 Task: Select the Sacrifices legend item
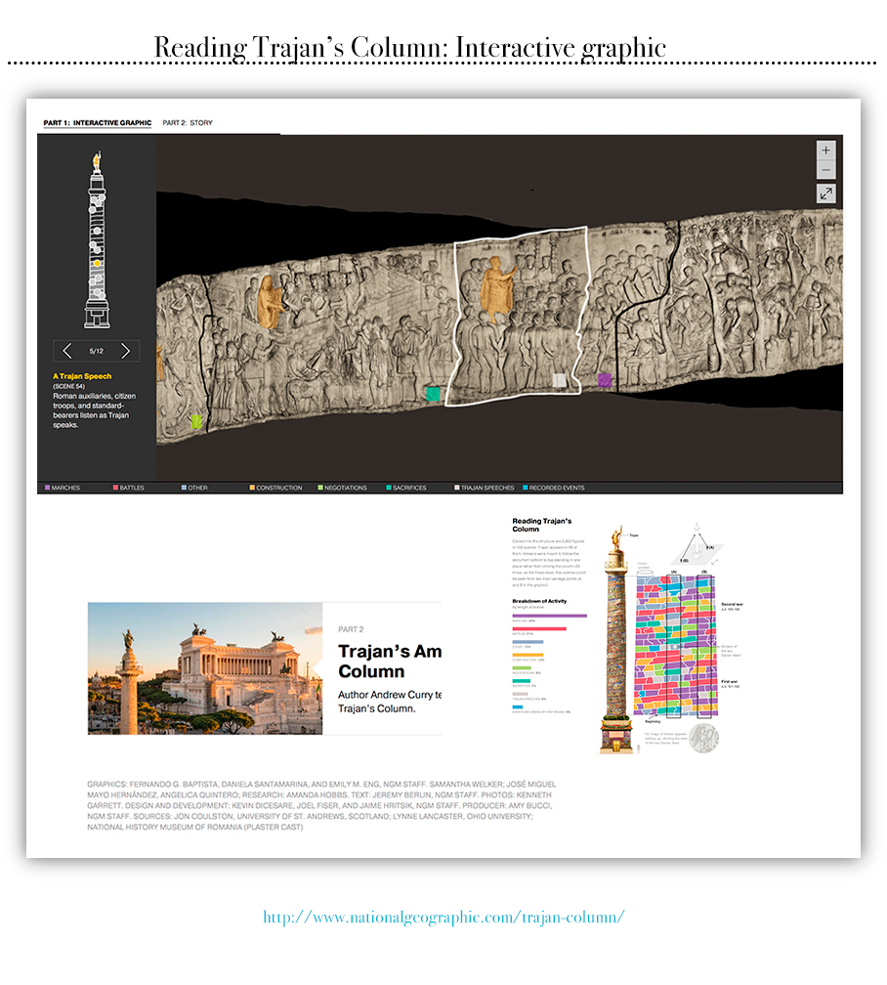click(406, 488)
